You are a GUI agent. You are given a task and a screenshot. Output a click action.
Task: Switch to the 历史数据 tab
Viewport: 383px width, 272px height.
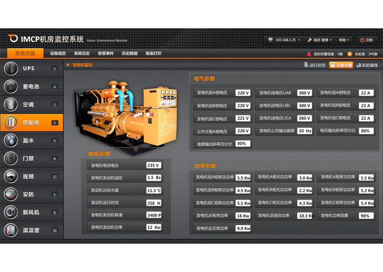pyautogui.click(x=129, y=54)
